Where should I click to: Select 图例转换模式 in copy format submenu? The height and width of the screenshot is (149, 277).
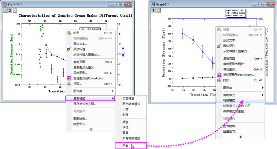pyautogui.click(x=131, y=104)
